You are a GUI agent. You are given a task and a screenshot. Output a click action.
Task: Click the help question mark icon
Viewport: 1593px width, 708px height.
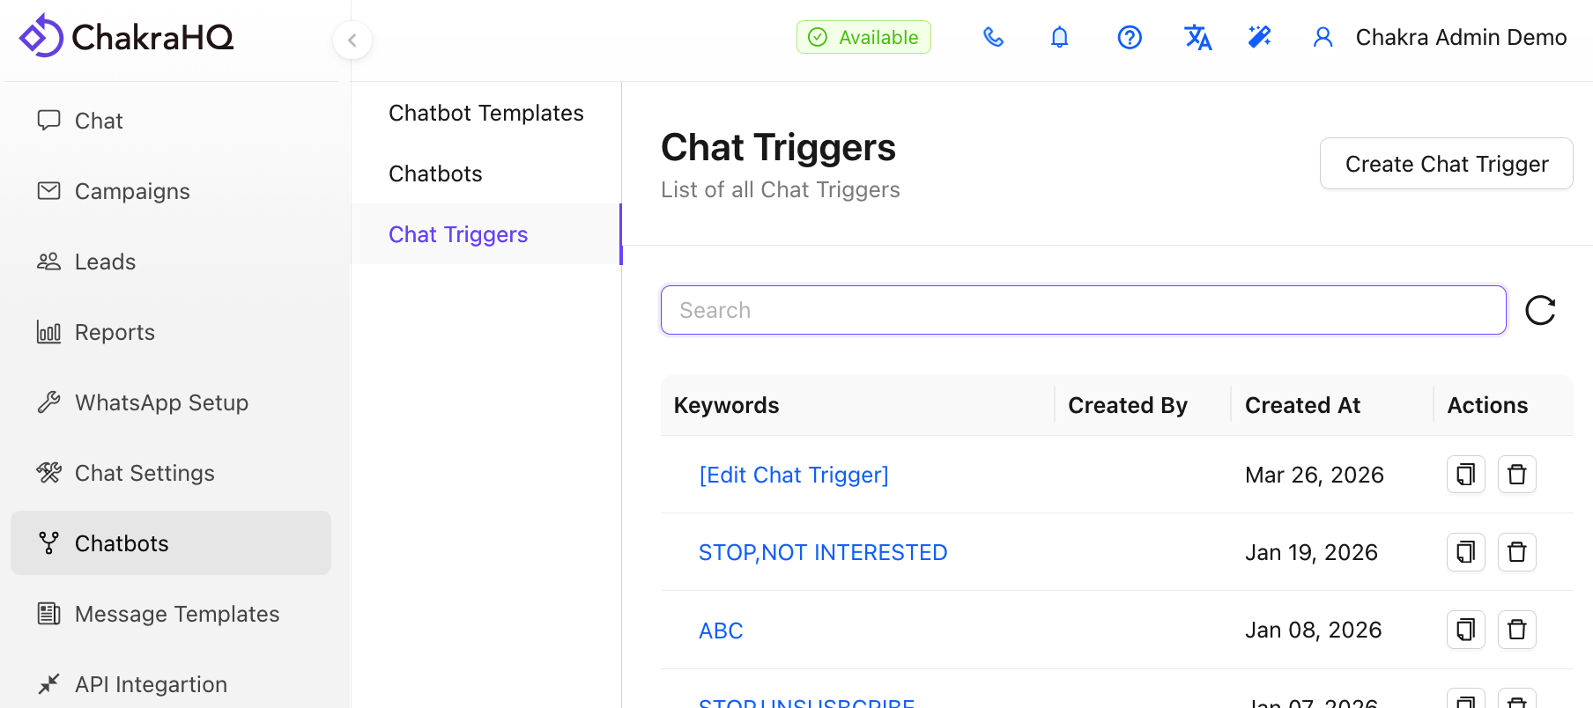click(1130, 37)
